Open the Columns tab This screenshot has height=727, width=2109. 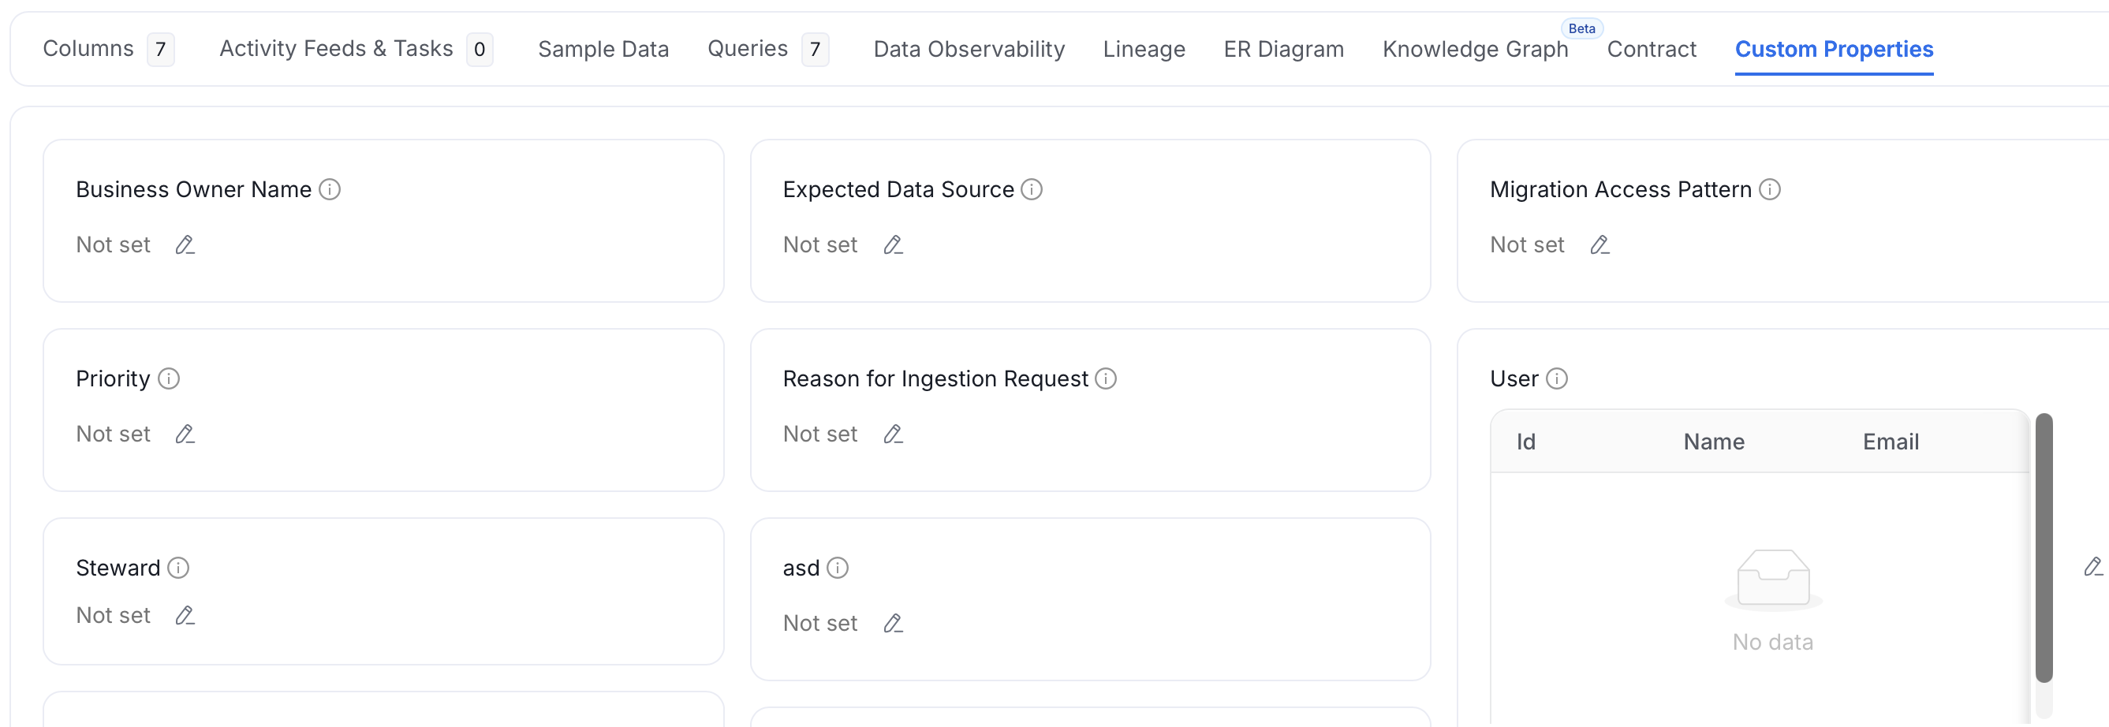[x=108, y=49]
